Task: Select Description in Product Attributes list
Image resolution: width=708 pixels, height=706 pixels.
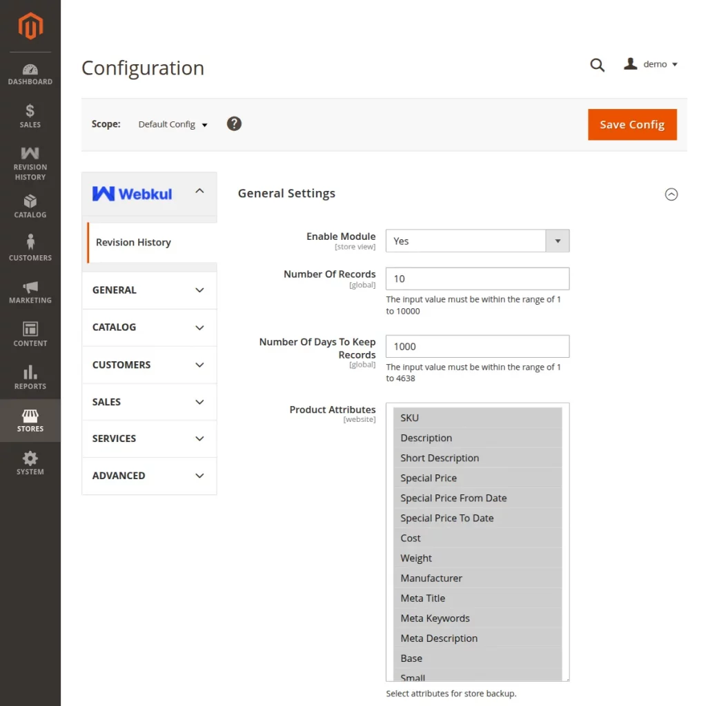Action: coord(478,438)
